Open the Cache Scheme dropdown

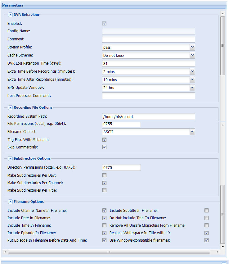(x=192, y=55)
